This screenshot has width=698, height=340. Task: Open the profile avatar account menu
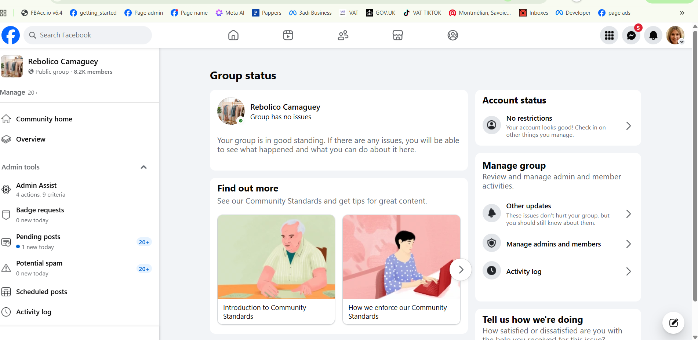coord(675,35)
